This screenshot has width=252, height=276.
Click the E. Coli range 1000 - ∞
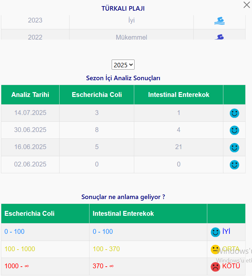pos(16,266)
